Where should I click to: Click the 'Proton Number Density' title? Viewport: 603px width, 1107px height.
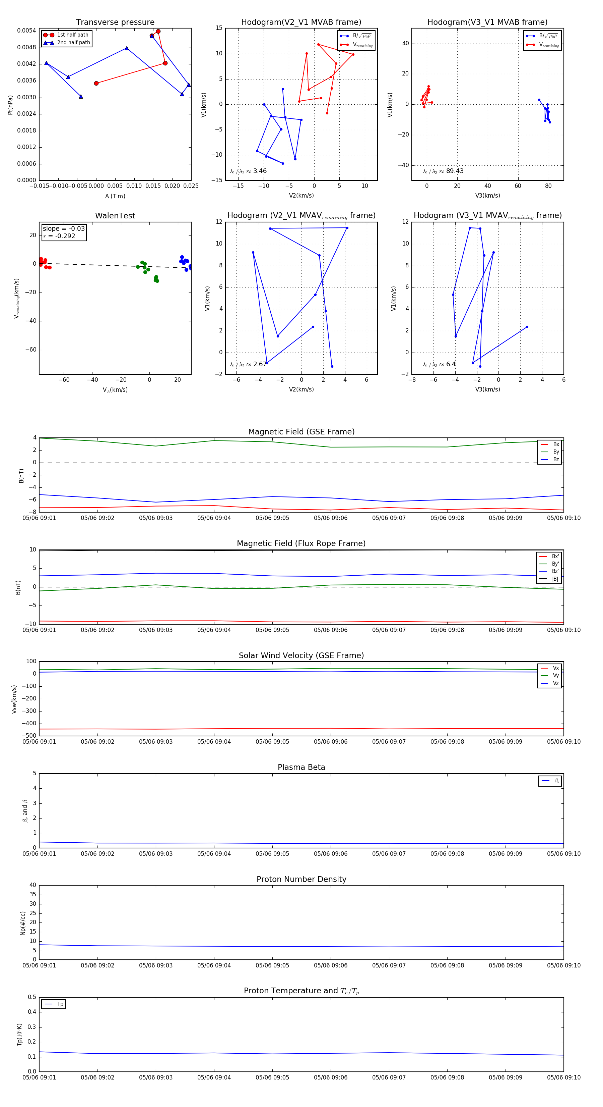point(301,879)
